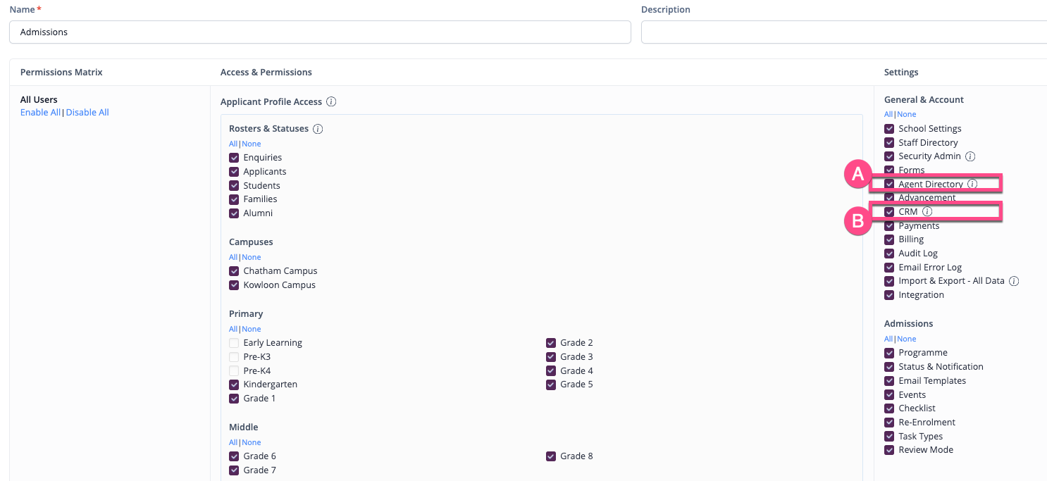Enable the Early Learning checkbox
Image resolution: width=1047 pixels, height=481 pixels.
234,343
